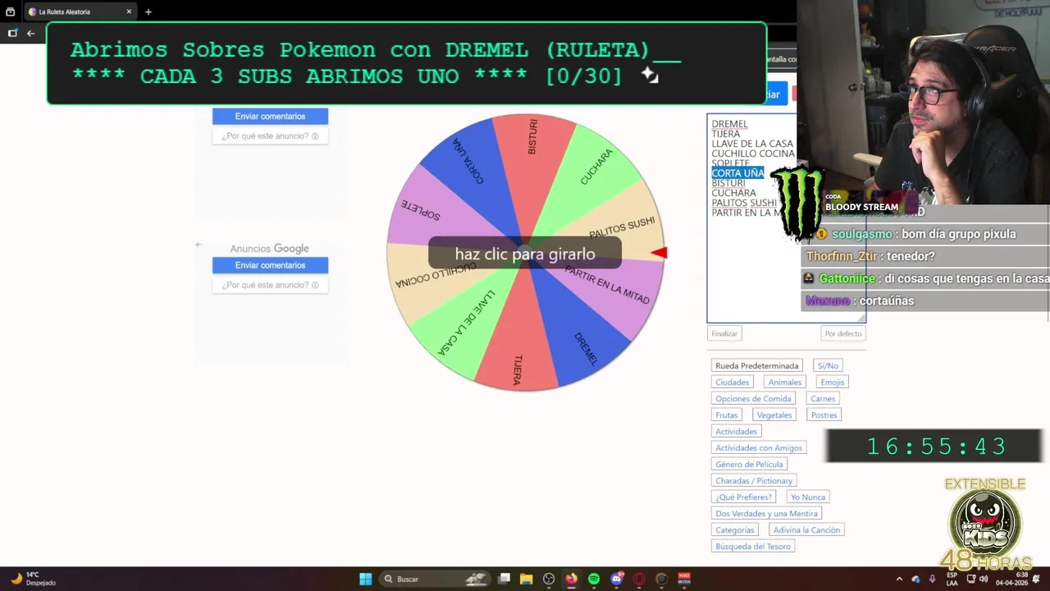Screen dimensions: 1050x591
Task: Open Task View in the taskbar
Action: pos(504,579)
